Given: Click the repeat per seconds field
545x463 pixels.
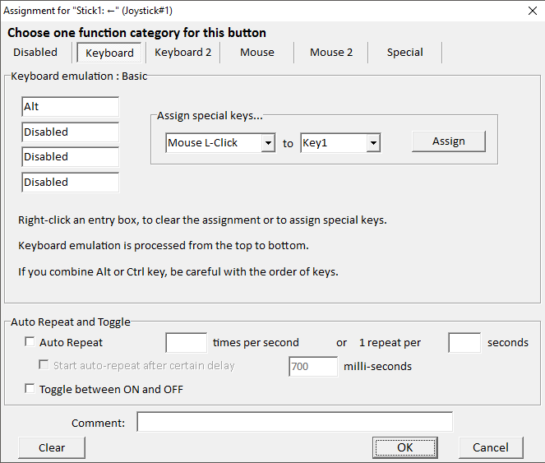Looking at the screenshot, I should coord(464,343).
